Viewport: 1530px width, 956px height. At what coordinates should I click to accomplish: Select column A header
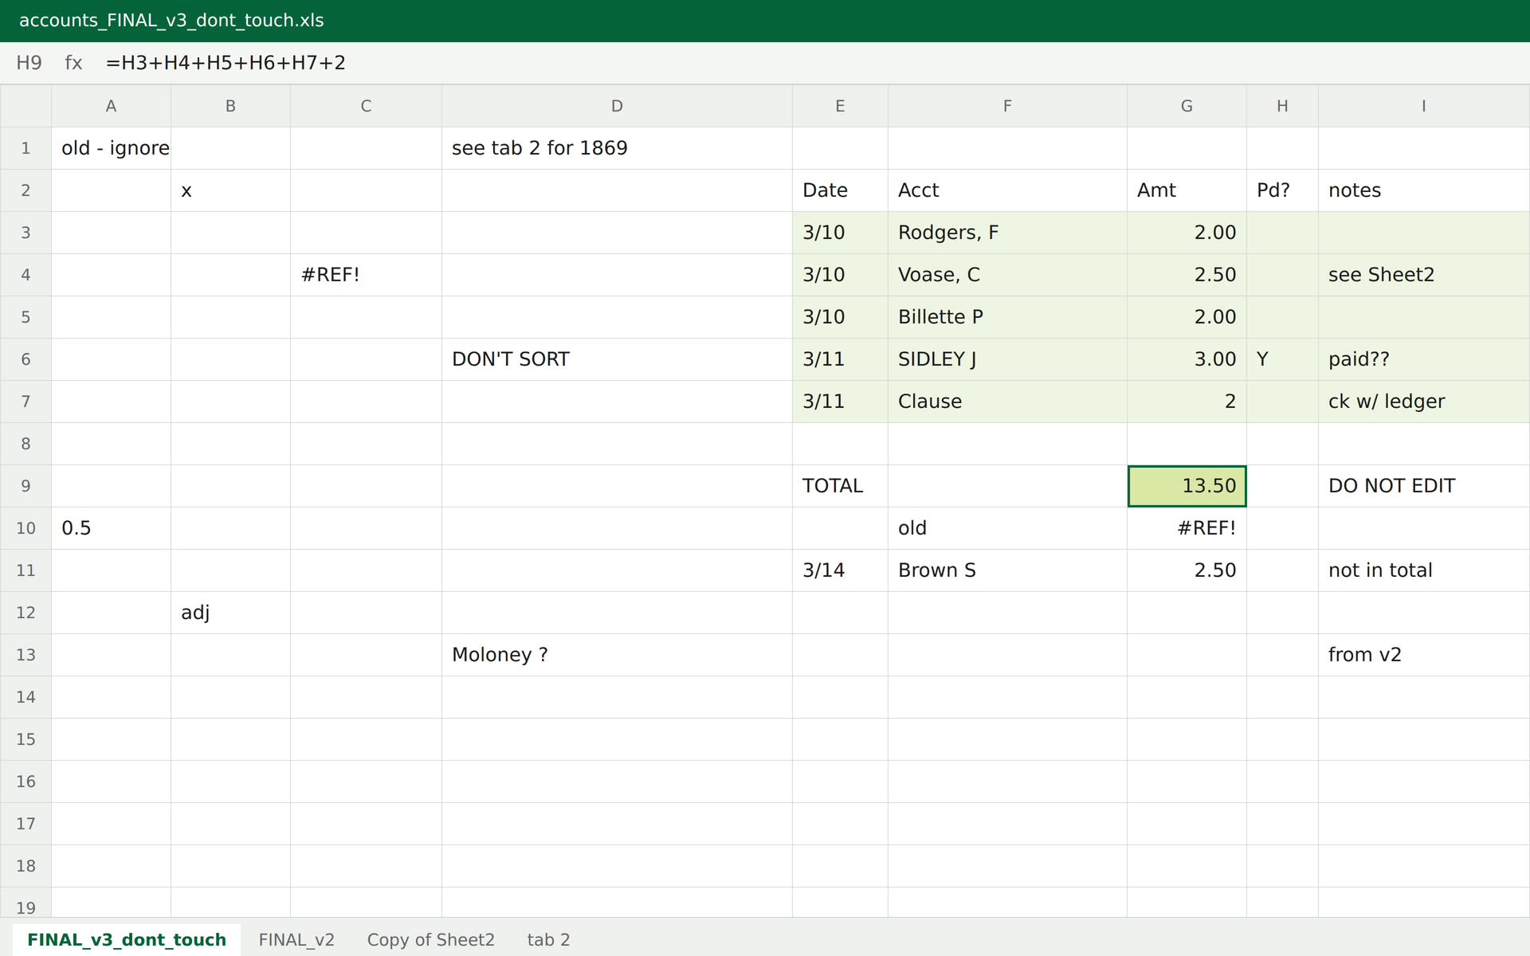(x=111, y=106)
